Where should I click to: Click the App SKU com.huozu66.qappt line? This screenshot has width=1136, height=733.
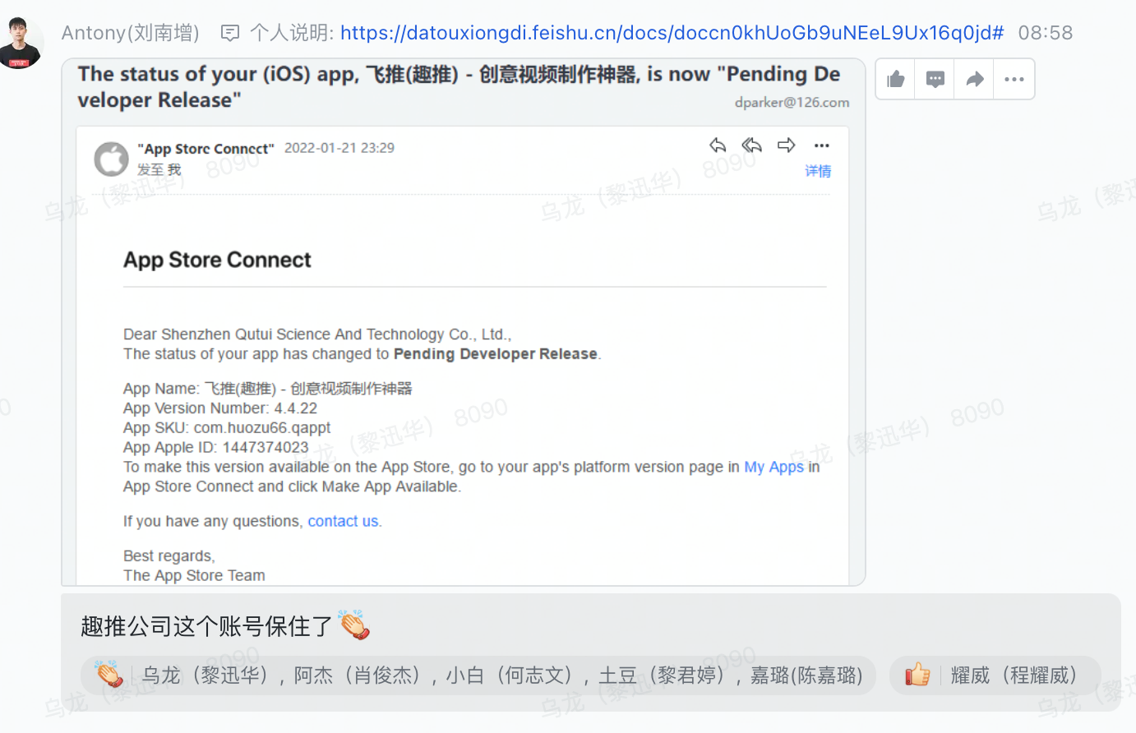tap(227, 428)
